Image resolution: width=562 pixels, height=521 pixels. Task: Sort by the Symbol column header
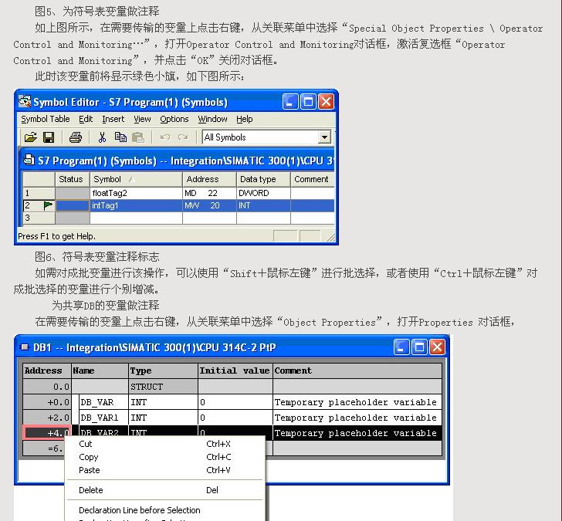pos(136,179)
